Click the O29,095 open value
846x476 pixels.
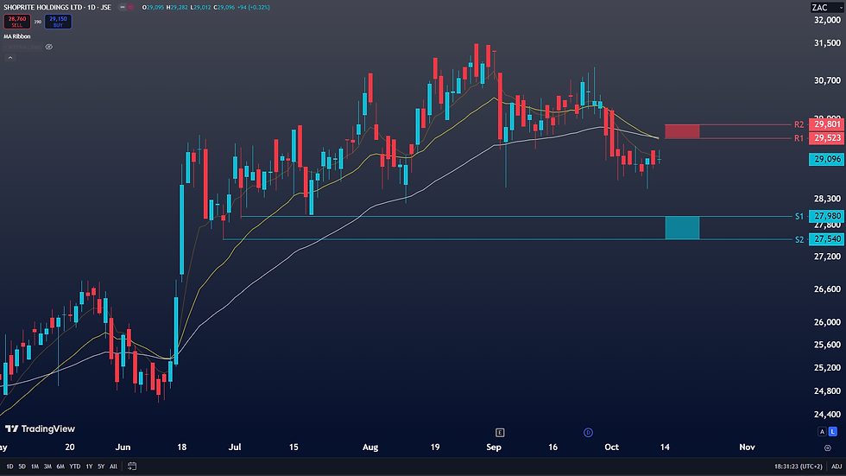click(153, 8)
